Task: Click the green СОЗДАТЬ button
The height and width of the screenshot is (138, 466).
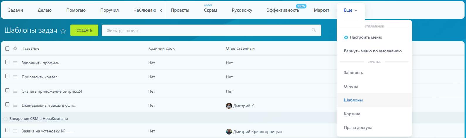Action: coord(84,30)
